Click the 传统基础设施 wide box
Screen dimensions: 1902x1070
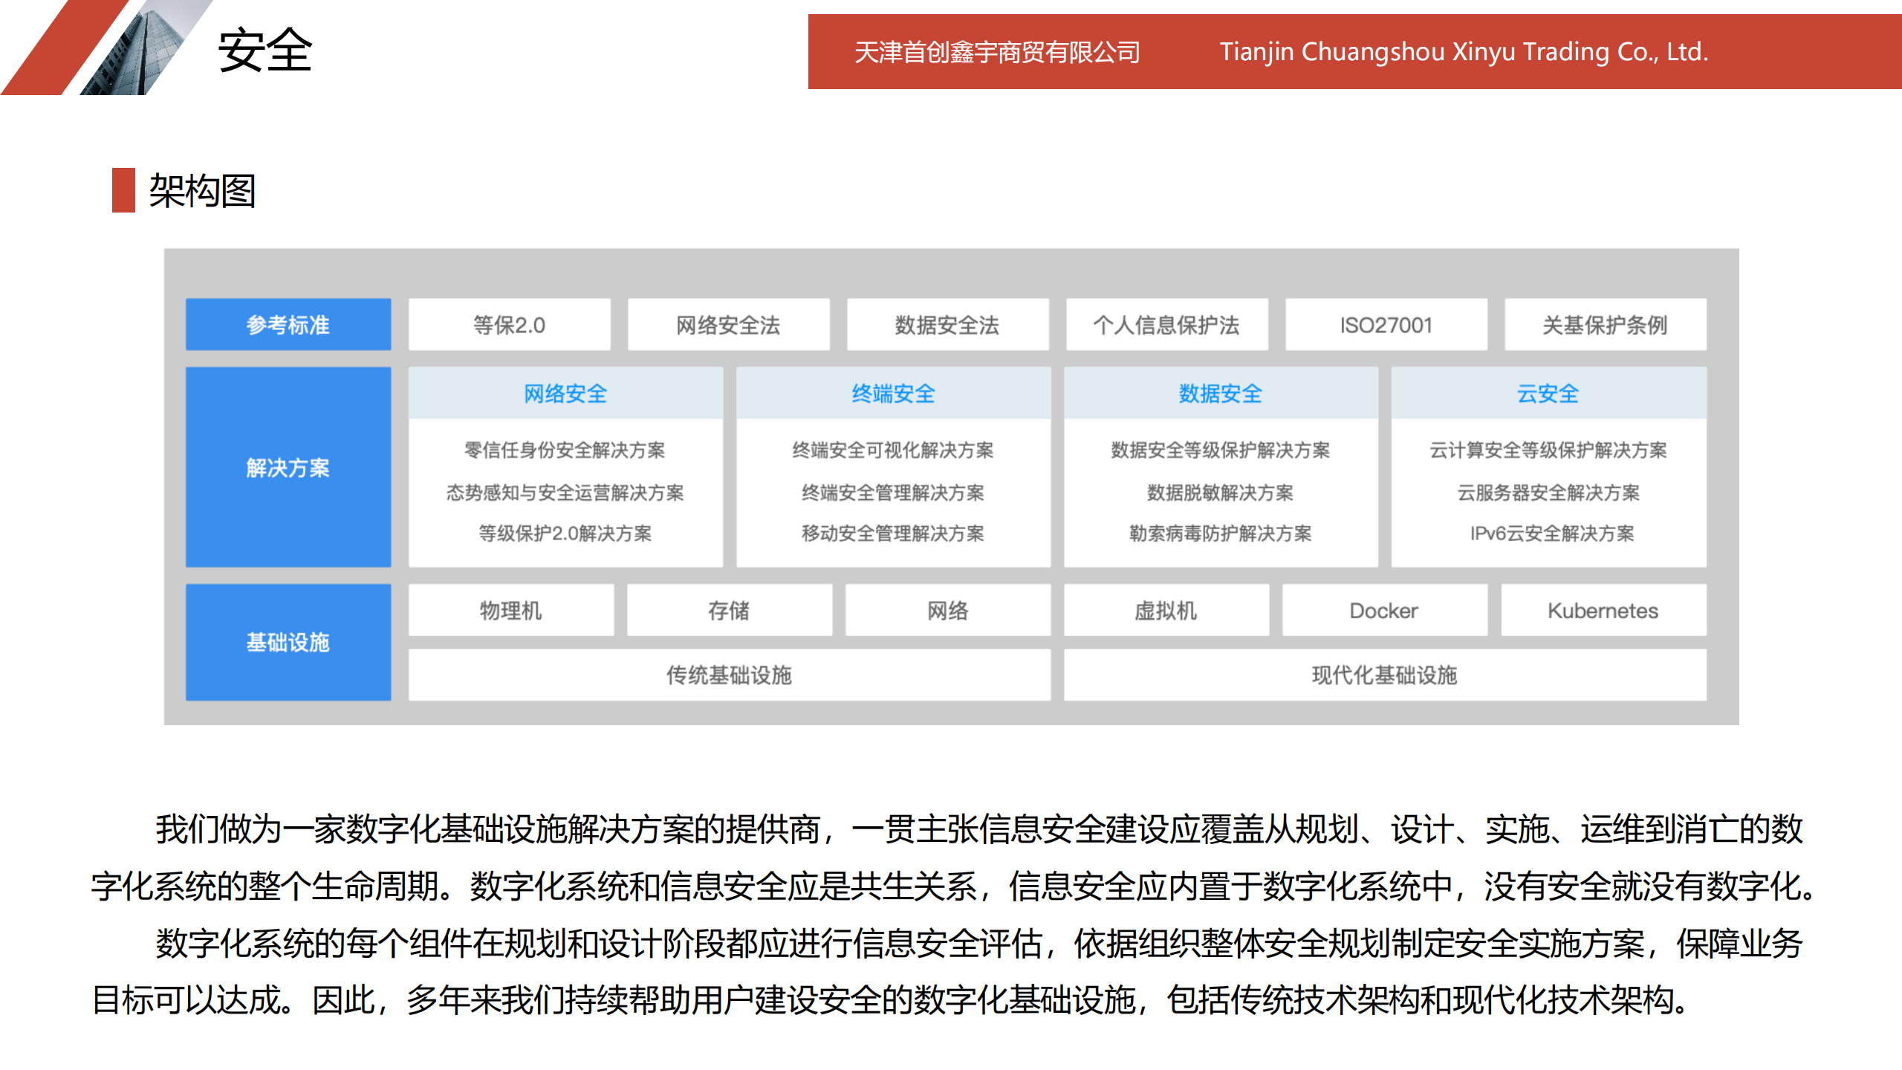pyautogui.click(x=729, y=675)
